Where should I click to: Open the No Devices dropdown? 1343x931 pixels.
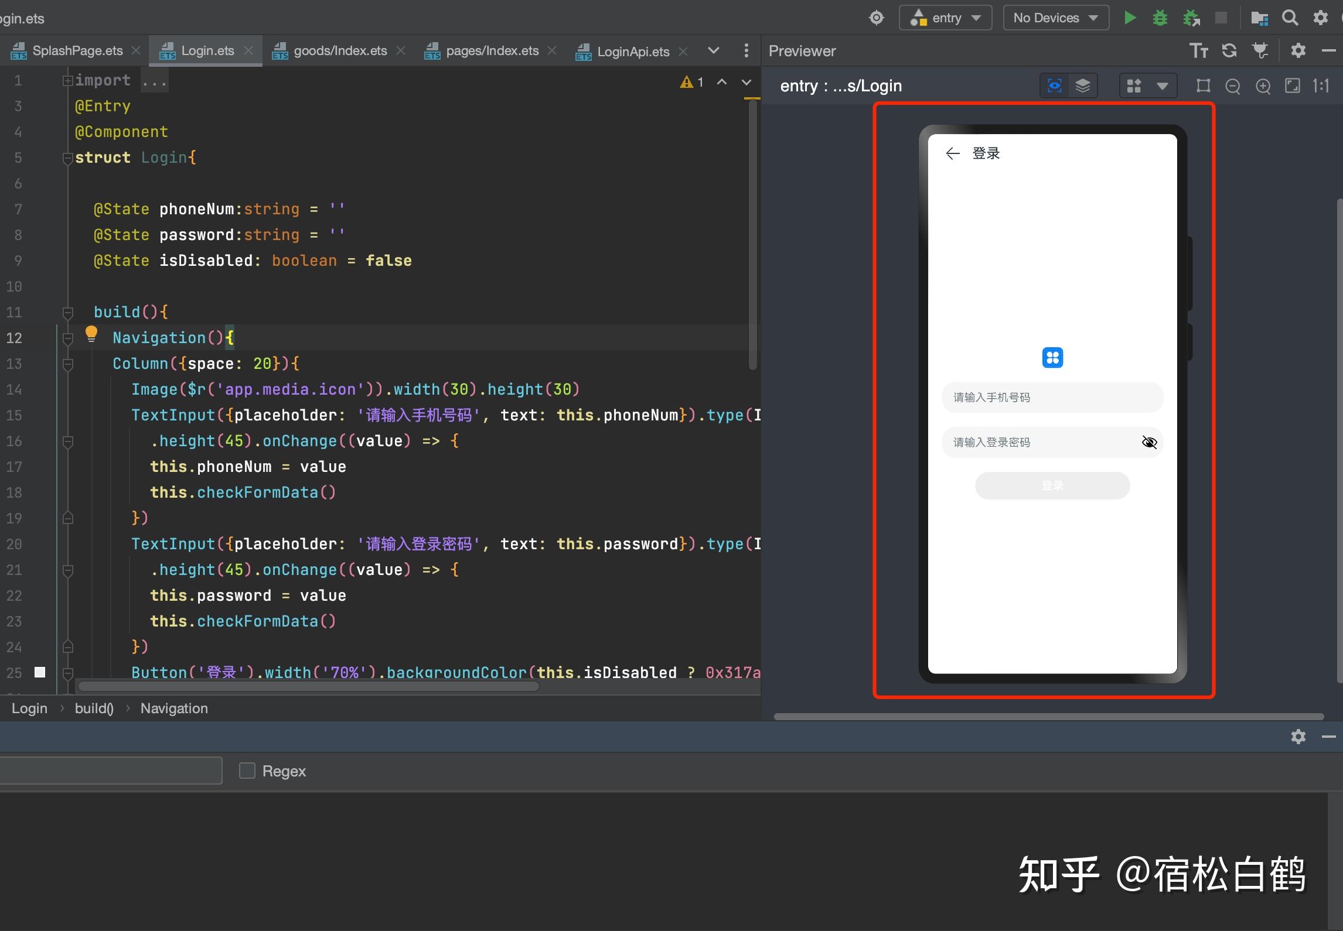point(1056,18)
